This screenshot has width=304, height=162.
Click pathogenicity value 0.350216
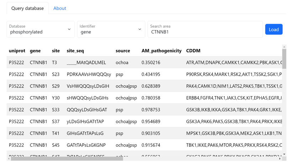tap(151, 63)
